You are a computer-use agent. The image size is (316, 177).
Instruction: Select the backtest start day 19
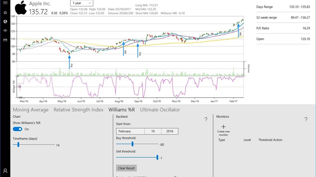[x=153, y=131]
